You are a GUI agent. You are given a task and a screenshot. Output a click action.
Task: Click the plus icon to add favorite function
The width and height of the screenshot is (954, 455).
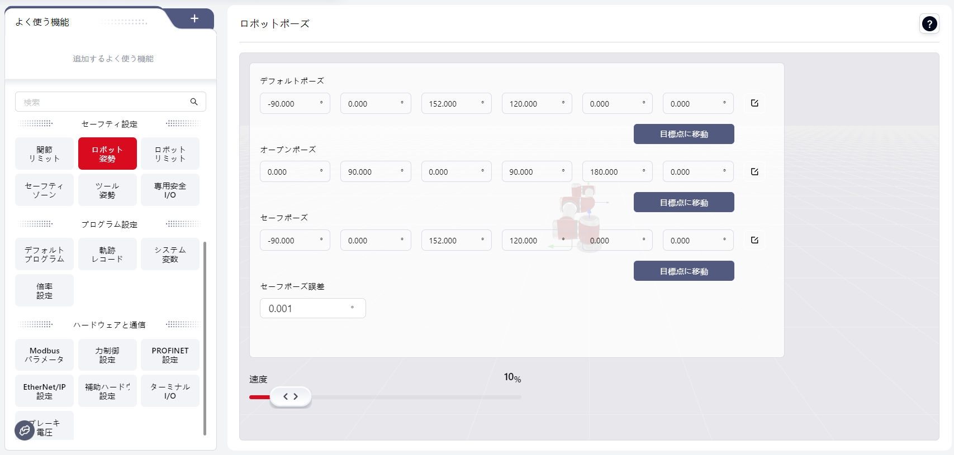pos(194,18)
